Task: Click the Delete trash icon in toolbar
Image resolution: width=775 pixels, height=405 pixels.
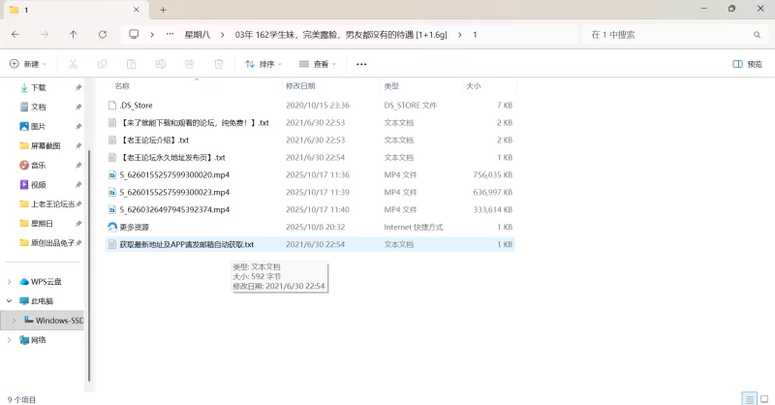Action: 218,64
